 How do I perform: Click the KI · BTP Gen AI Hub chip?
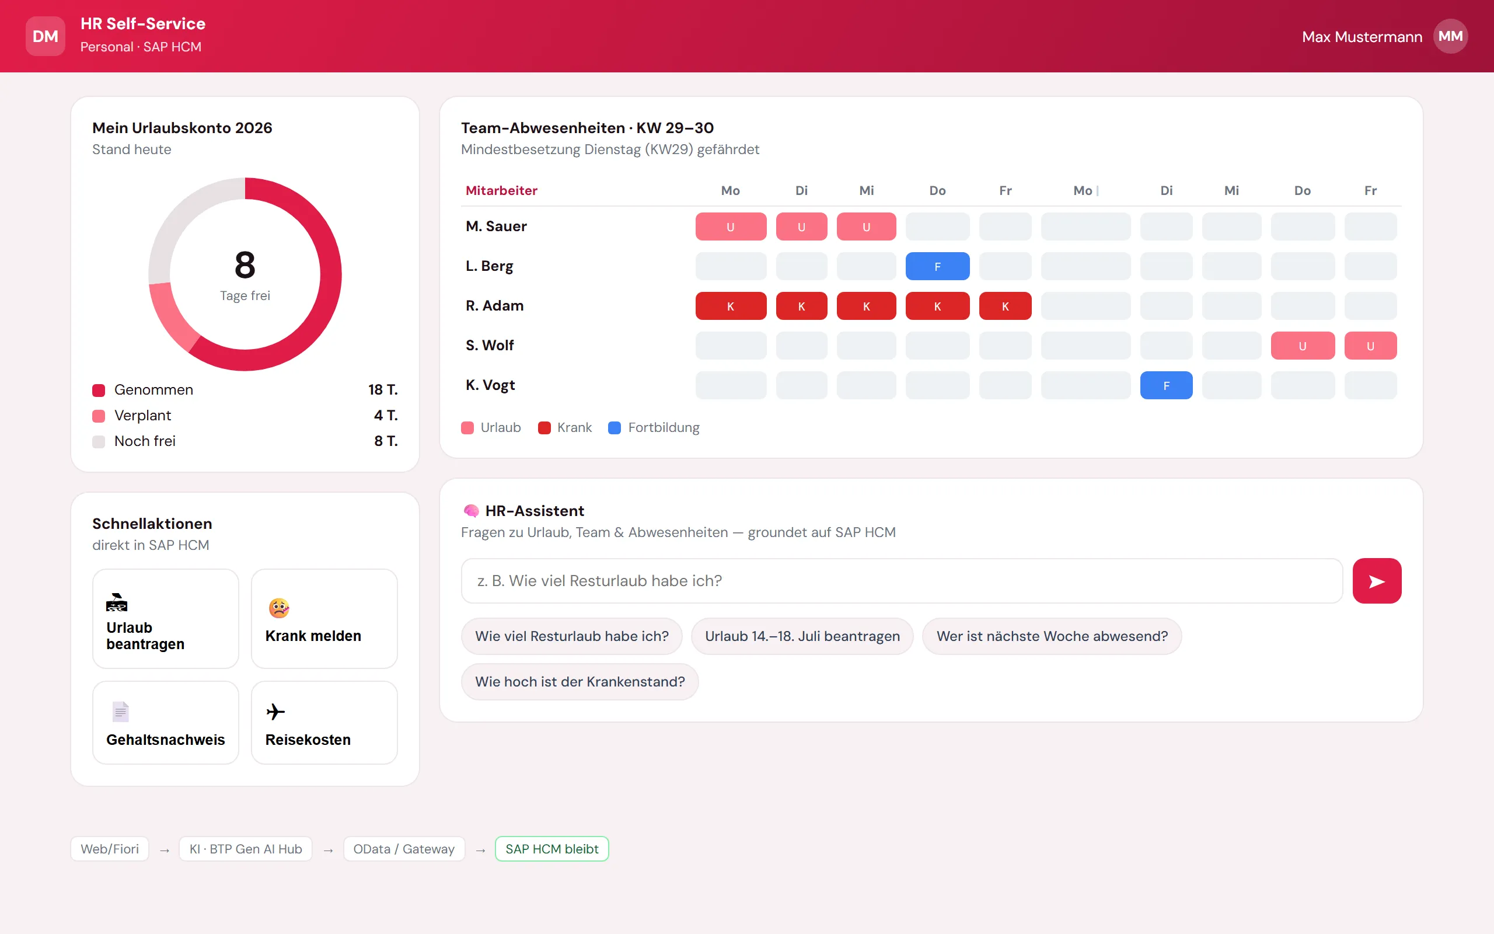point(246,848)
